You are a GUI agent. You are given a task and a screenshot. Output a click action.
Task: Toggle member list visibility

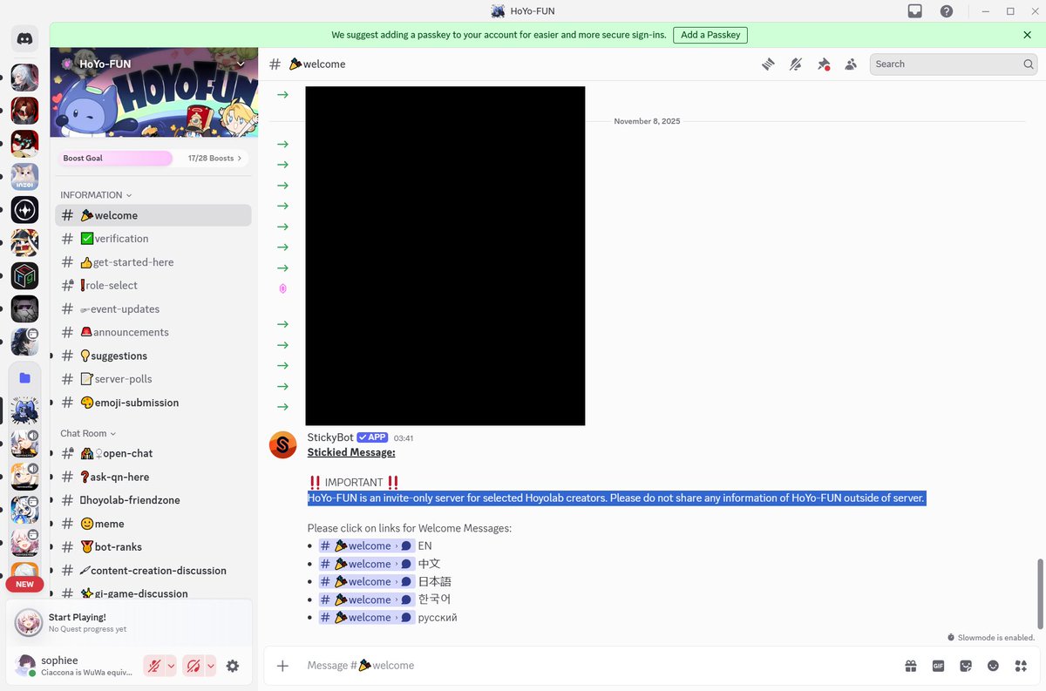pos(851,64)
